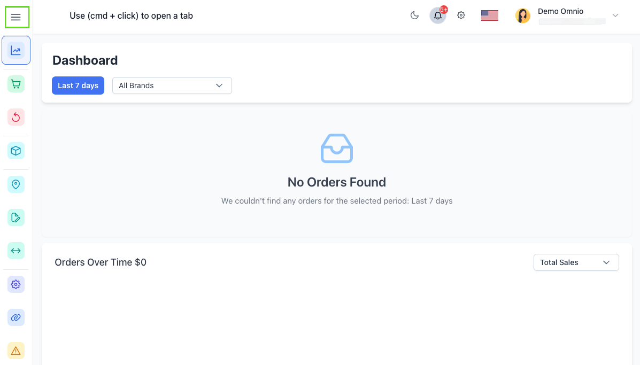
Task: Expand the Demo Omnio account menu
Action: tap(615, 15)
